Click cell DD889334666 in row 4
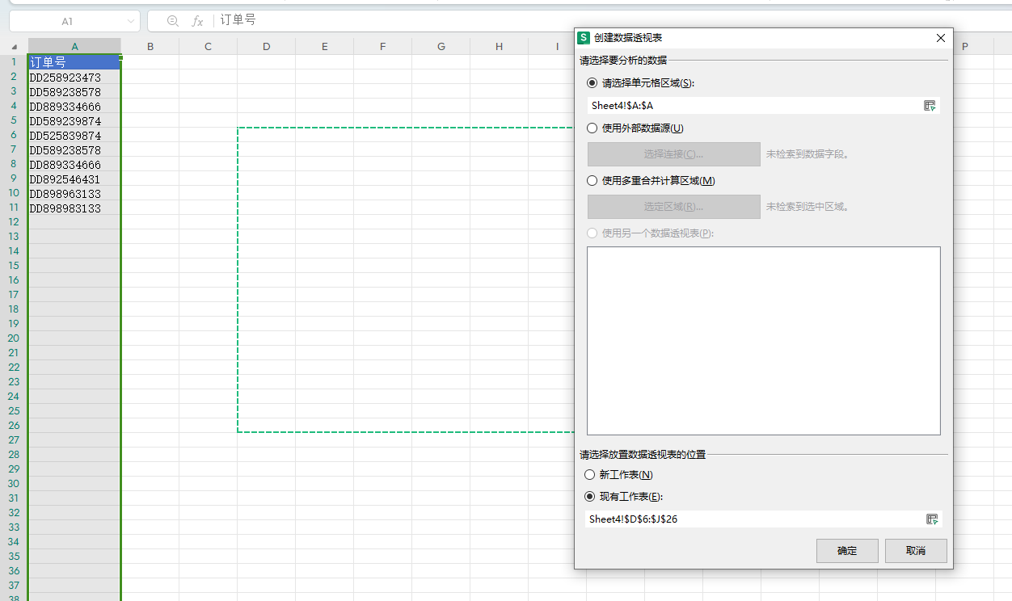Image resolution: width=1012 pixels, height=601 pixels. tap(74, 106)
